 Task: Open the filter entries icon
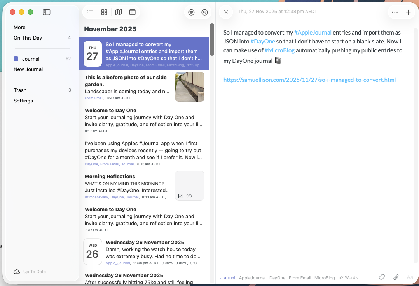pyautogui.click(x=191, y=12)
